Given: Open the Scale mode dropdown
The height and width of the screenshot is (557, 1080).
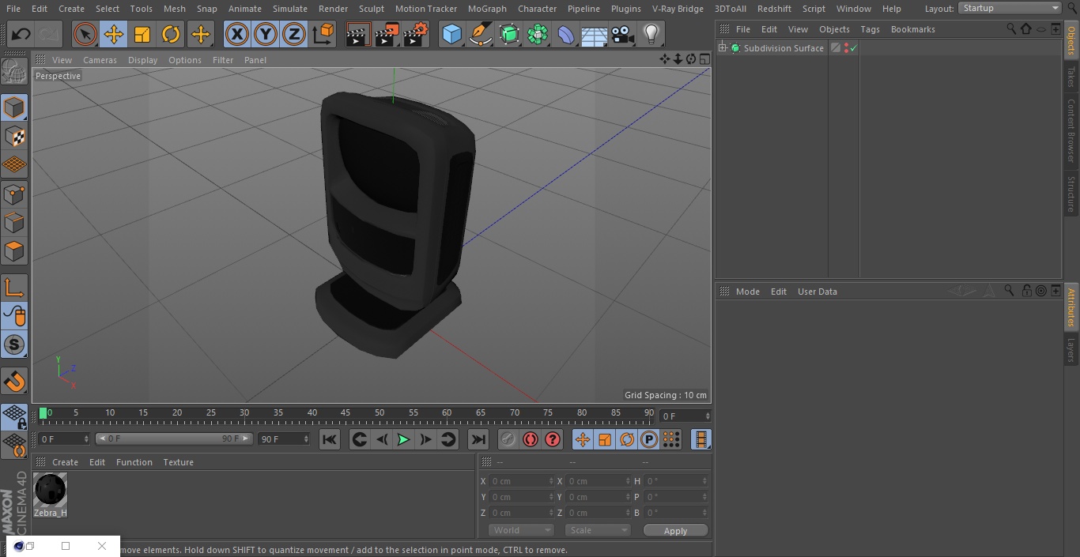Looking at the screenshot, I should 598,530.
